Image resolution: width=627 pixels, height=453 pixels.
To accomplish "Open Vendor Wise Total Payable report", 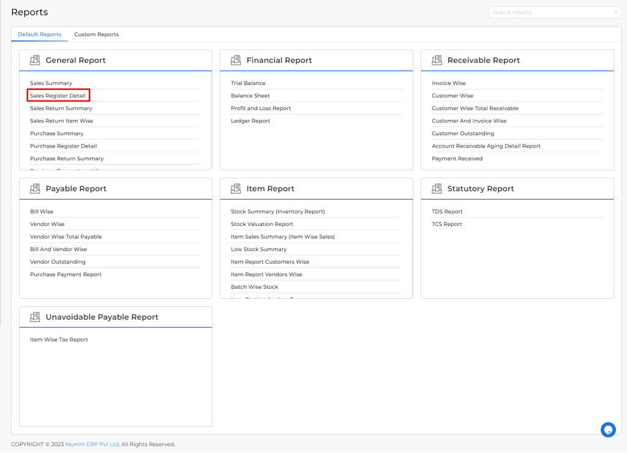I will (x=66, y=237).
